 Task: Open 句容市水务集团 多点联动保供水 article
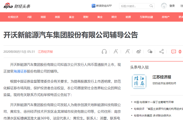click(x=152, y=116)
